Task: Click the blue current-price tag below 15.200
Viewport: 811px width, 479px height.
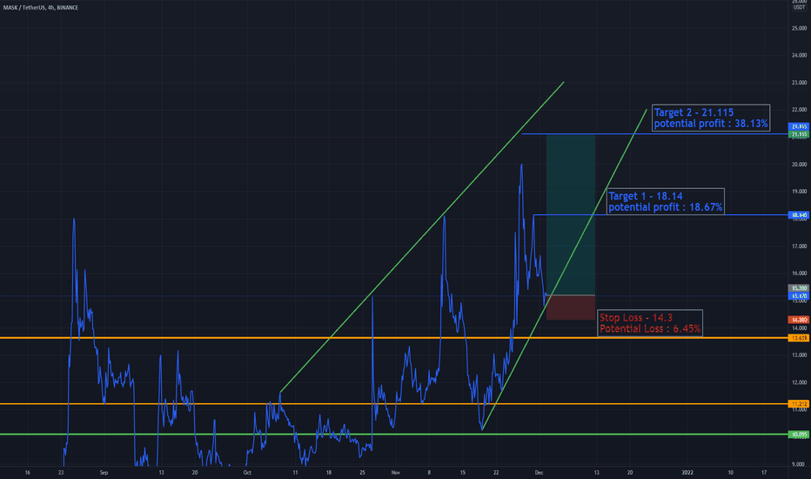Action: (x=799, y=296)
